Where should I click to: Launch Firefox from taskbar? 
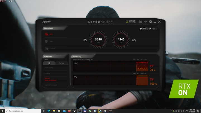point(69,111)
